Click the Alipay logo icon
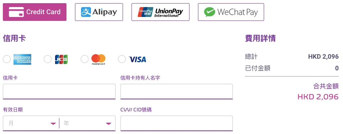The width and height of the screenshot is (343, 134). tap(86, 12)
